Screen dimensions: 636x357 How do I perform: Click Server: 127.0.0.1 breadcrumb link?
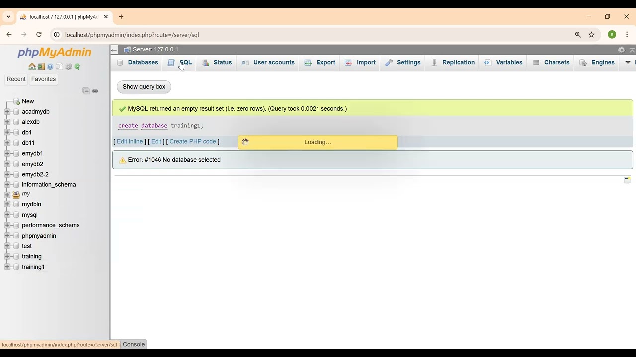[x=156, y=50]
